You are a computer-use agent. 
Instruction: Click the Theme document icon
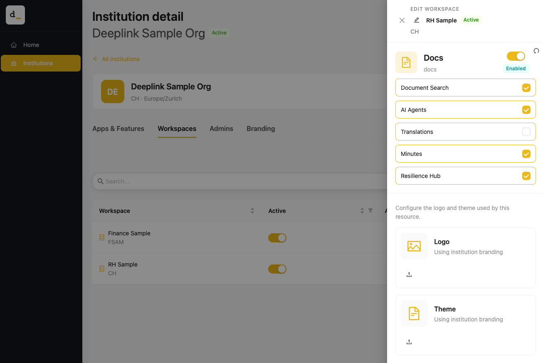coord(414,314)
